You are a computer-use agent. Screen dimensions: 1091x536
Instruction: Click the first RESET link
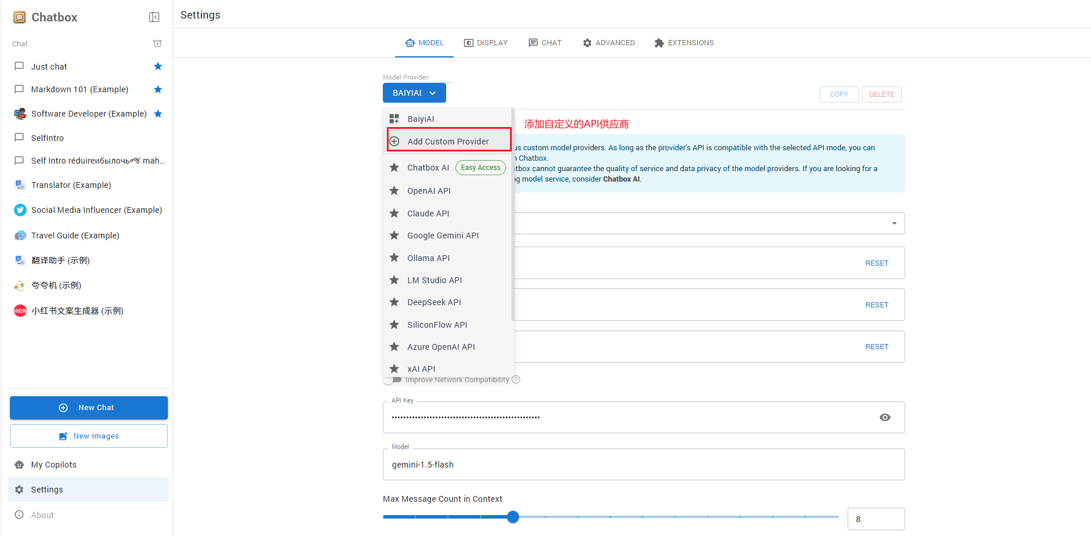click(877, 263)
